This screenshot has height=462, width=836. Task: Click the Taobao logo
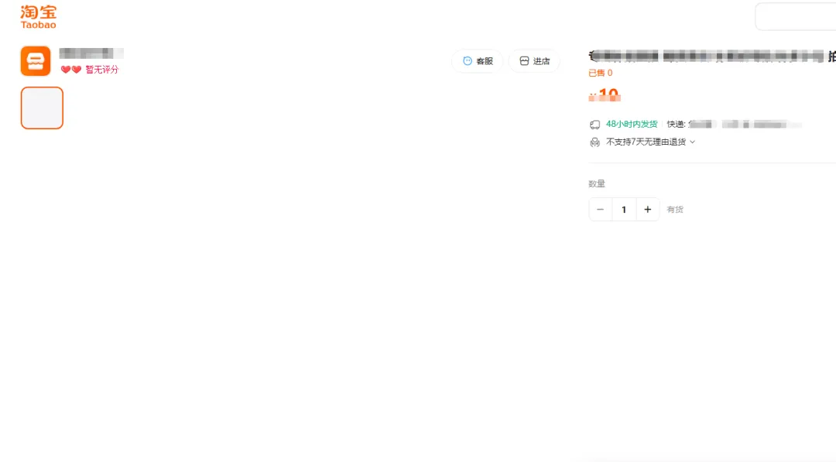39,16
